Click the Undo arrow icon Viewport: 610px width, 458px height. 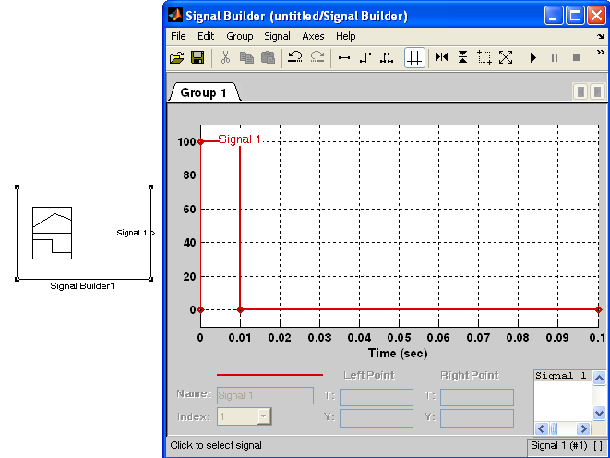[x=295, y=57]
